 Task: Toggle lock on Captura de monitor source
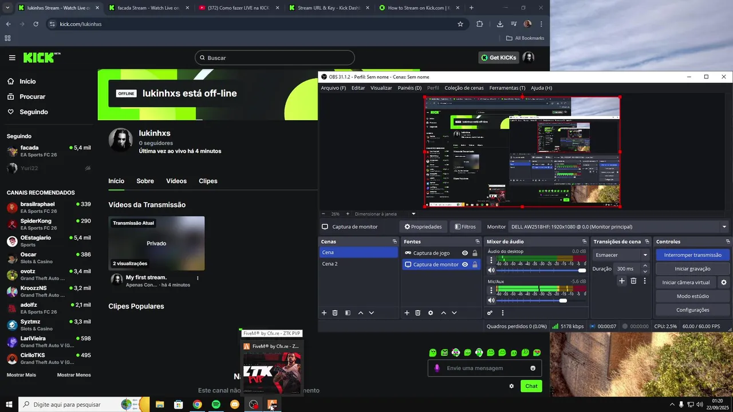coord(475,264)
